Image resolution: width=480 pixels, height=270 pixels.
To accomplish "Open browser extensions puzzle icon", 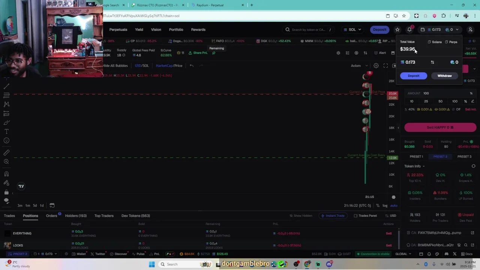I will [444, 16].
